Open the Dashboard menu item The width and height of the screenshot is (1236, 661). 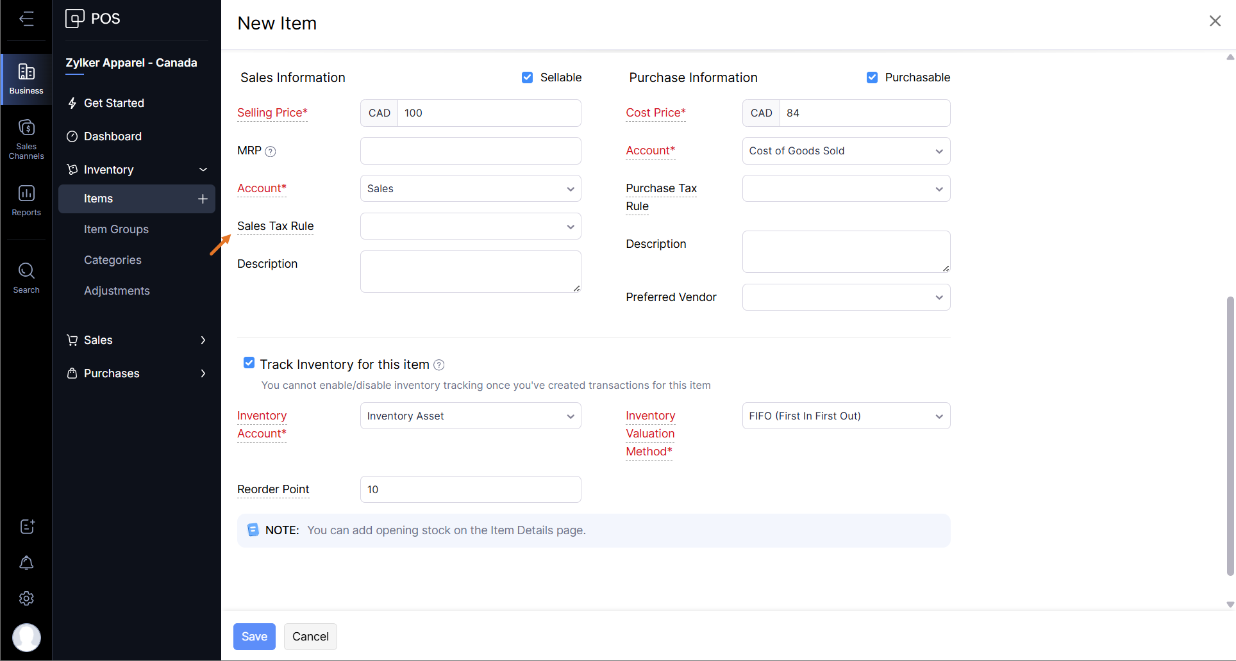[113, 136]
